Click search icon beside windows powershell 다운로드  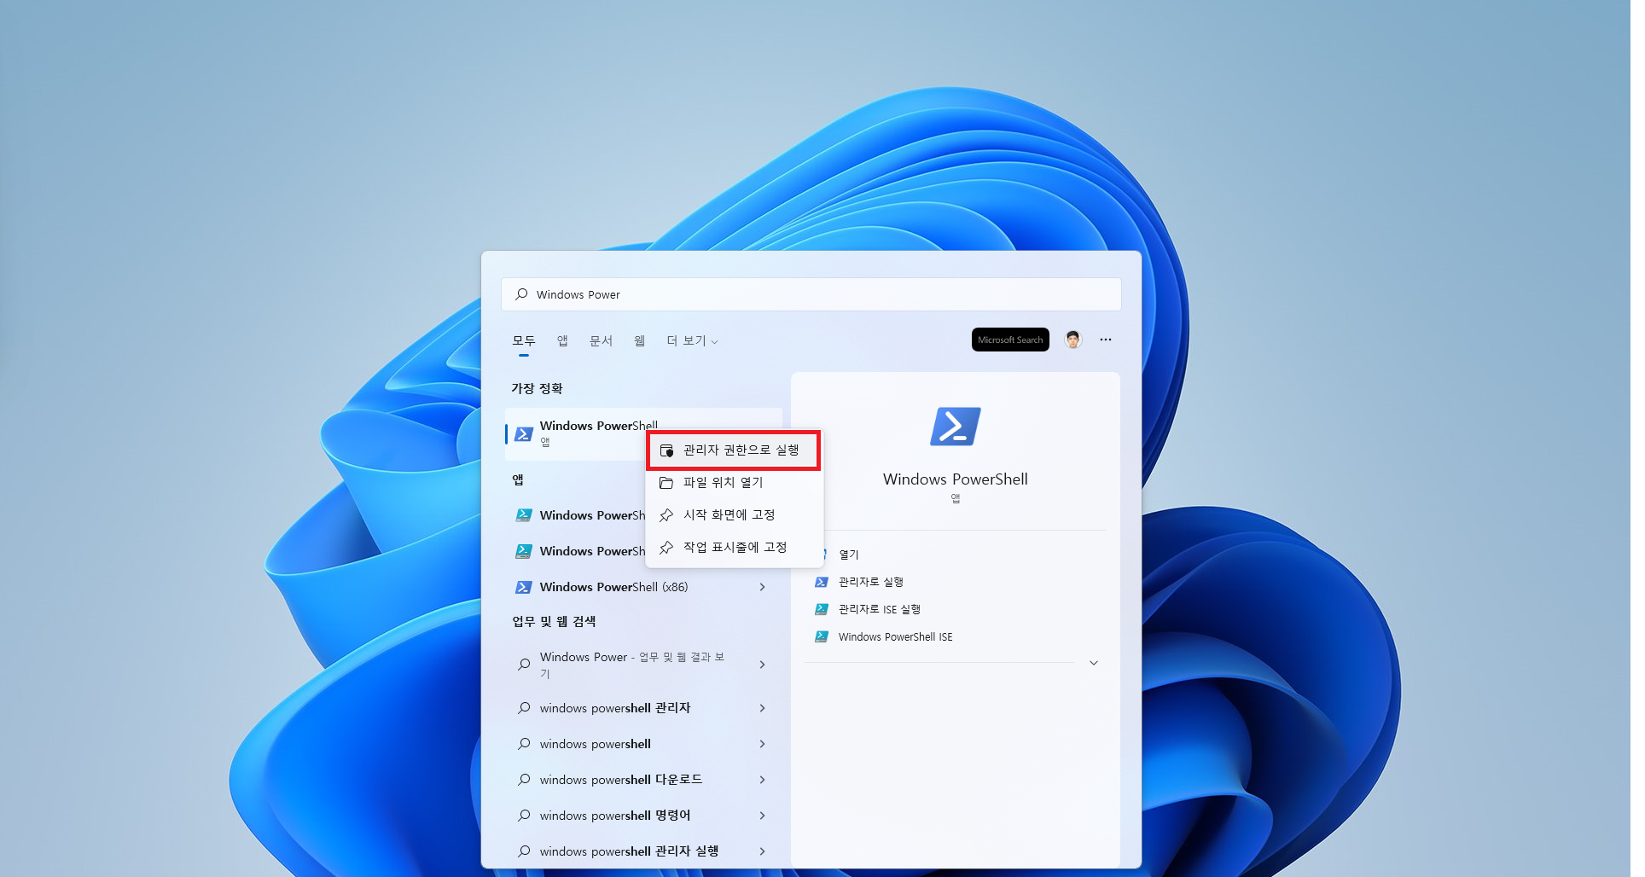tap(524, 780)
